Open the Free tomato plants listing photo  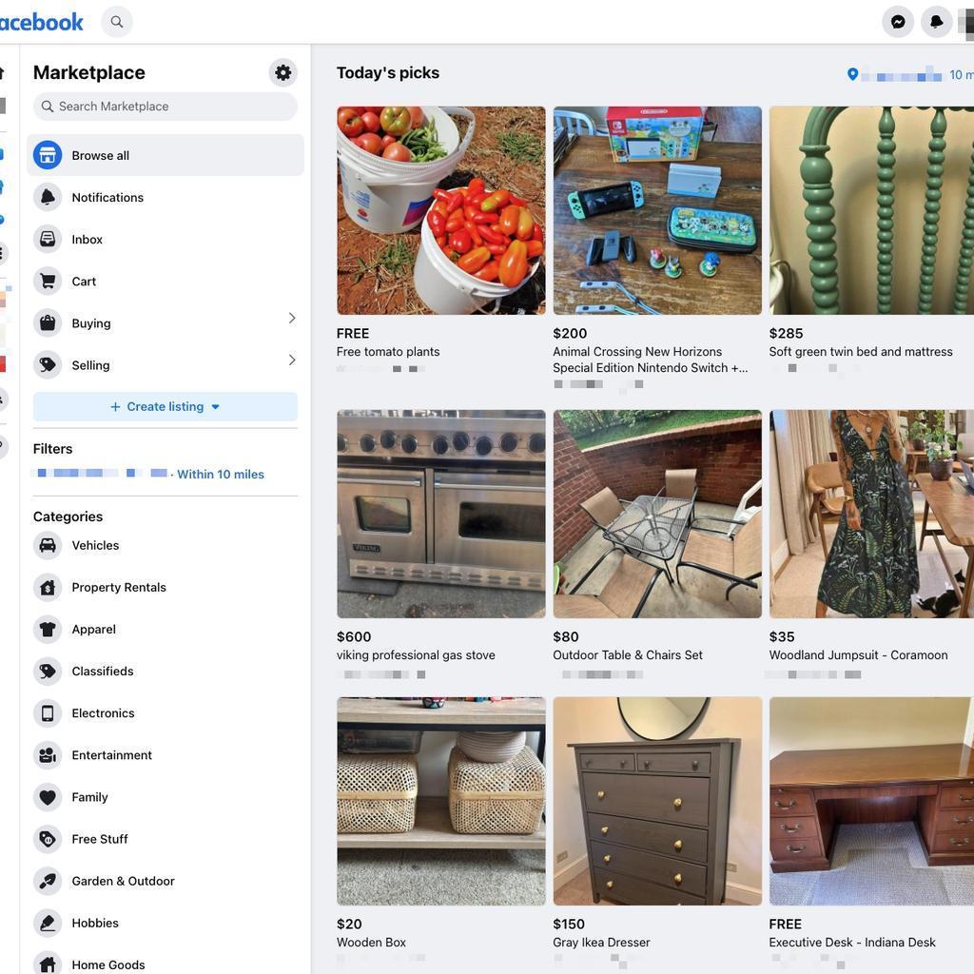441,210
